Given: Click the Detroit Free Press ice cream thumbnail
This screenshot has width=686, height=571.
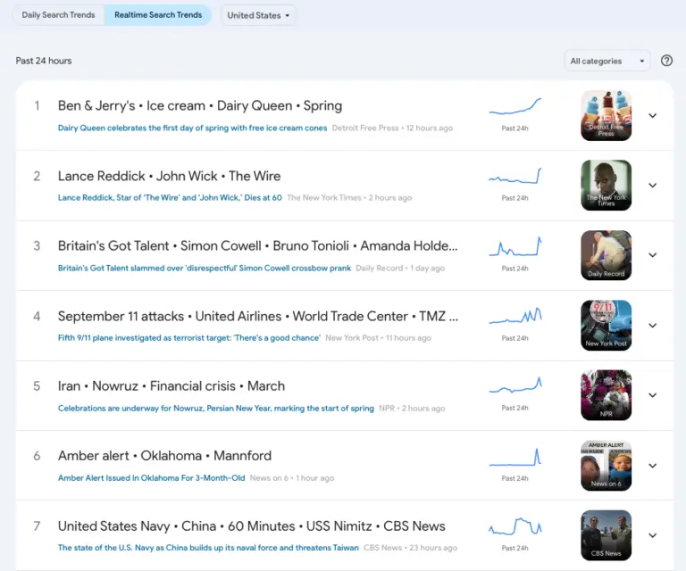Looking at the screenshot, I should pyautogui.click(x=606, y=116).
